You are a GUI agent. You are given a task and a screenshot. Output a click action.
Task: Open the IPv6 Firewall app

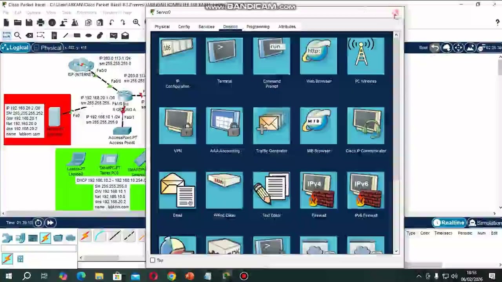(x=366, y=190)
